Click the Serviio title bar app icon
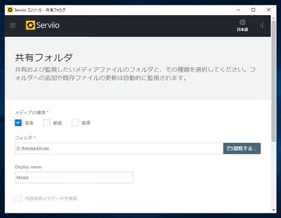This screenshot has width=281, height=218. tap(10, 10)
